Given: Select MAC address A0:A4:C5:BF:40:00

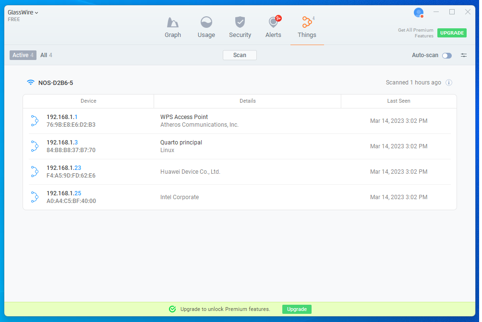Looking at the screenshot, I should click(x=72, y=201).
